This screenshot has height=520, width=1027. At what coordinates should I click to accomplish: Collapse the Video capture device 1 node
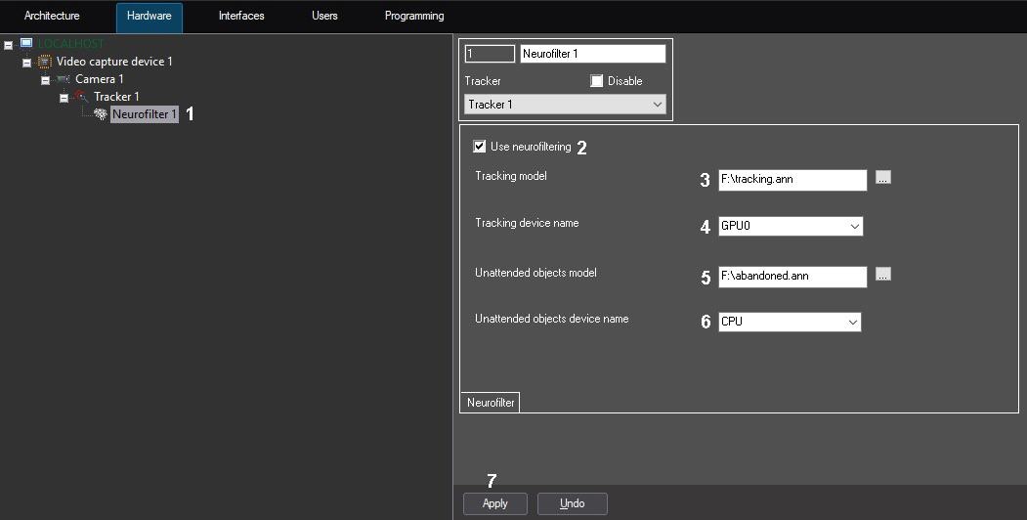[26, 63]
